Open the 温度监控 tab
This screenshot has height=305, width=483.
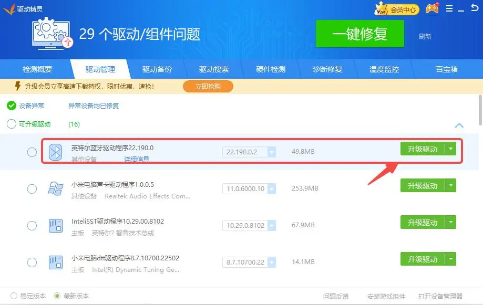point(384,69)
